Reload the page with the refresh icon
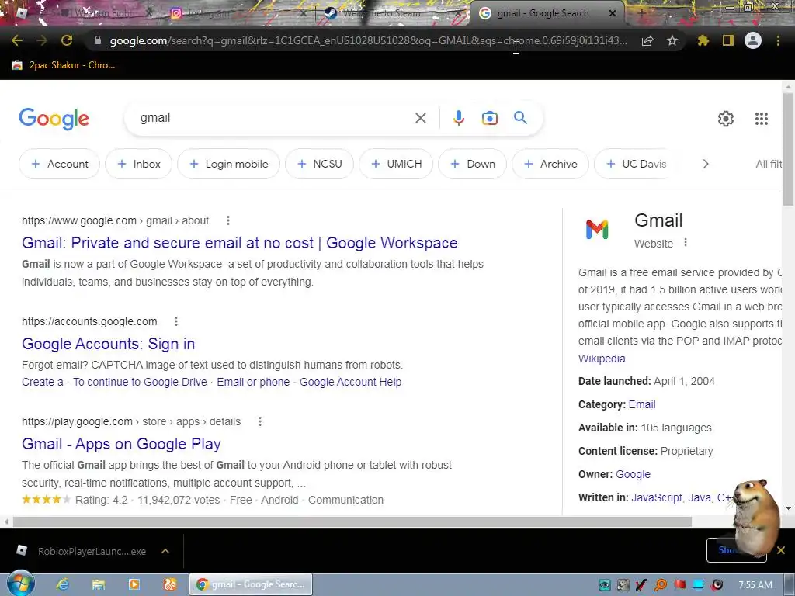 67,40
